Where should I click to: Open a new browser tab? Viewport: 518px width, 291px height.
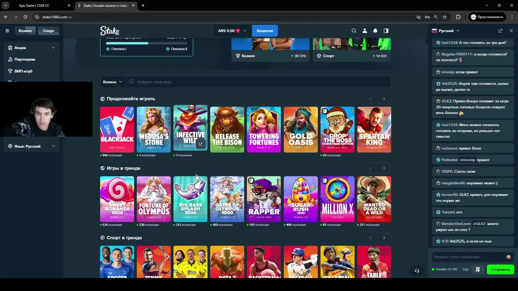[x=143, y=6]
